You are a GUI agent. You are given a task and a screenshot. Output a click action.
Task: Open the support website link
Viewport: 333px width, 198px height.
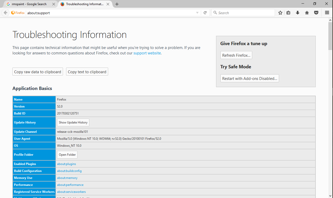(147, 53)
